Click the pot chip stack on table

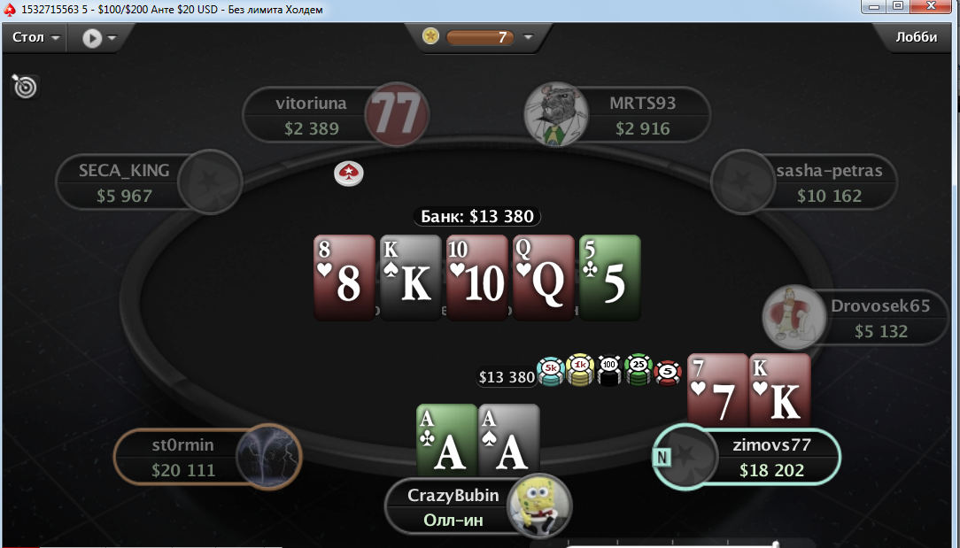point(608,370)
